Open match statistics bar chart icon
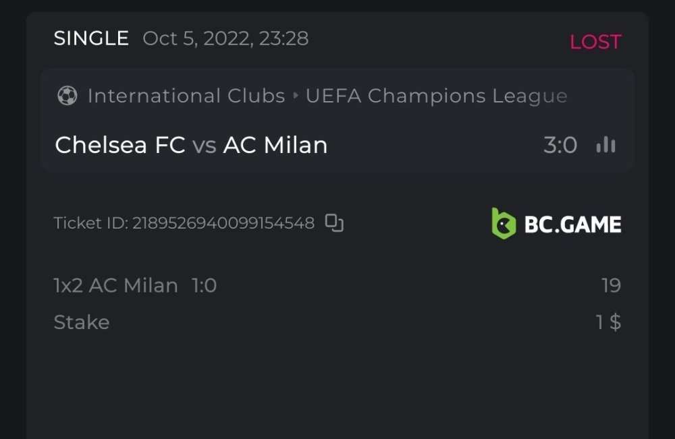 (605, 145)
